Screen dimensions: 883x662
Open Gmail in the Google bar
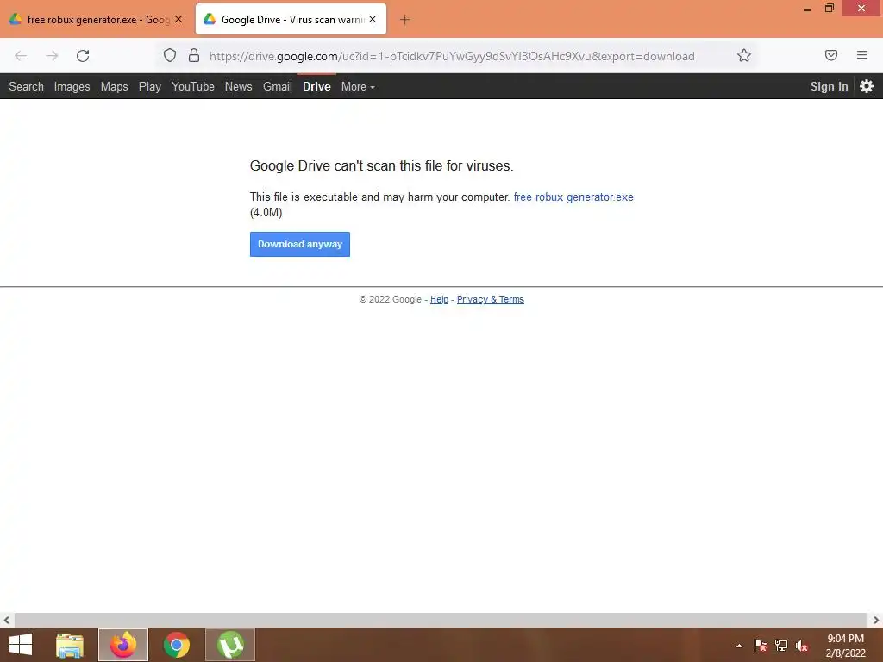click(x=278, y=87)
